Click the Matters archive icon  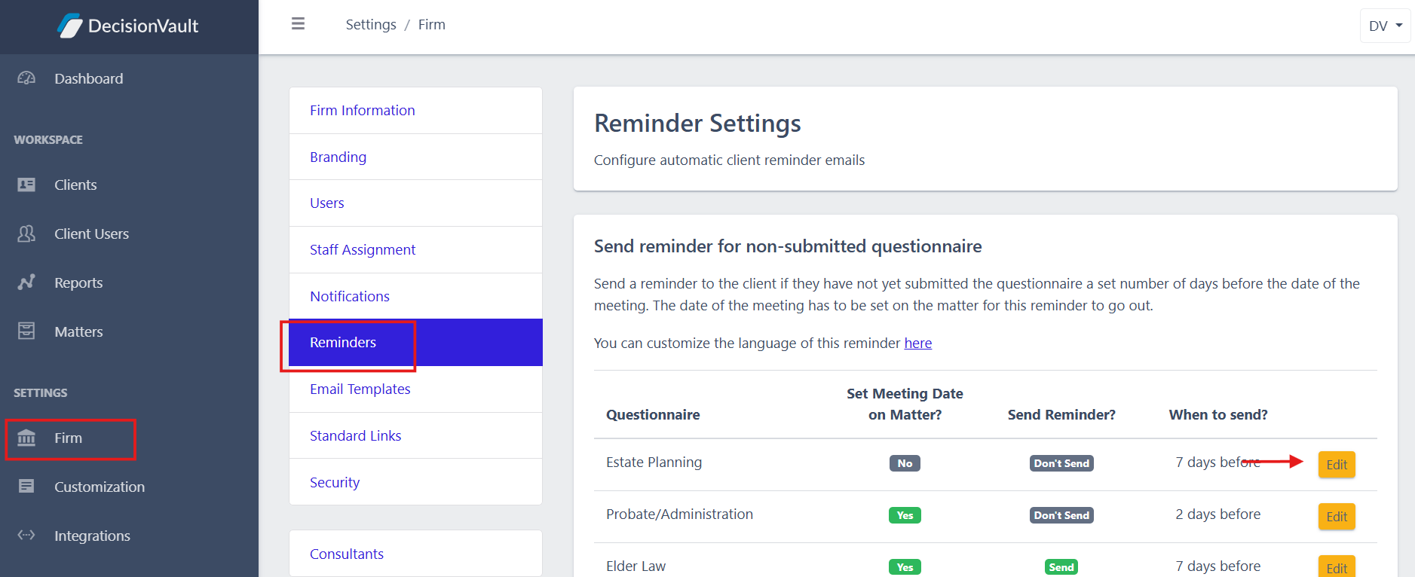pos(26,331)
